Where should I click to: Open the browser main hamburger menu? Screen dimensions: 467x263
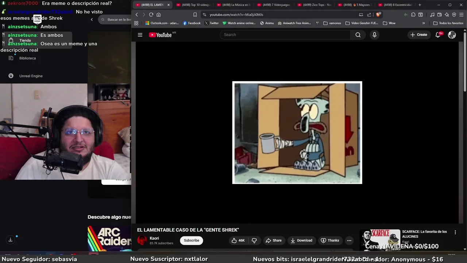click(x=462, y=15)
